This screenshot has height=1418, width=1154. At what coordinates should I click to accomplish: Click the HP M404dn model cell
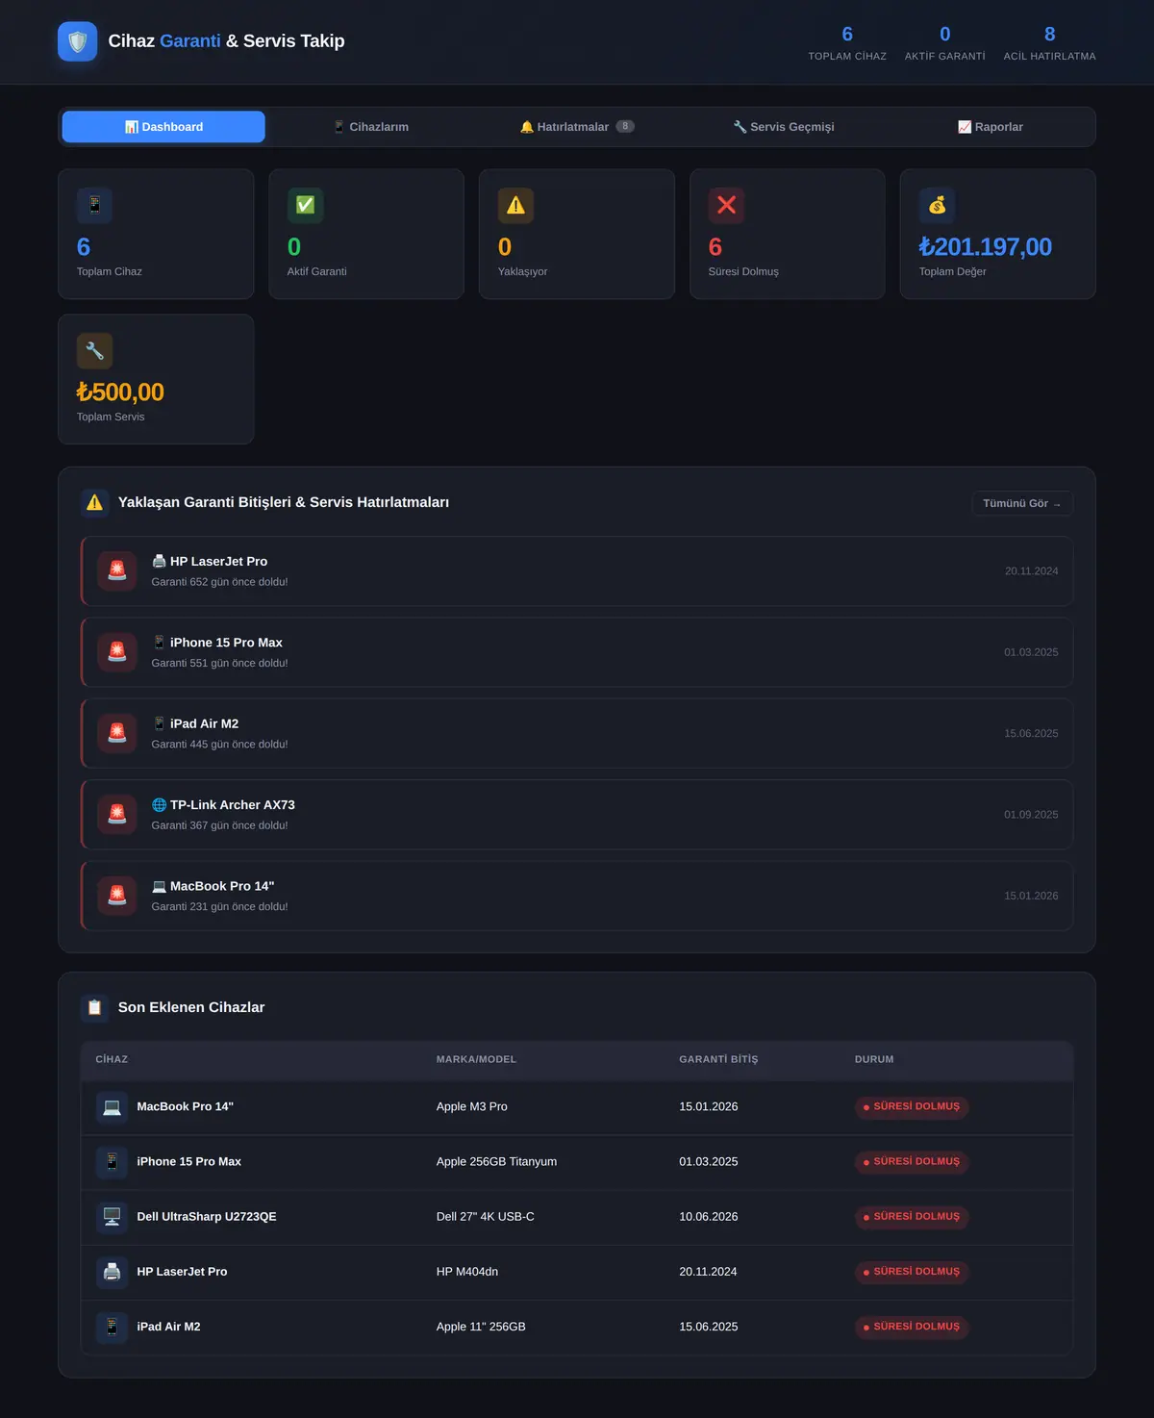(x=467, y=1272)
